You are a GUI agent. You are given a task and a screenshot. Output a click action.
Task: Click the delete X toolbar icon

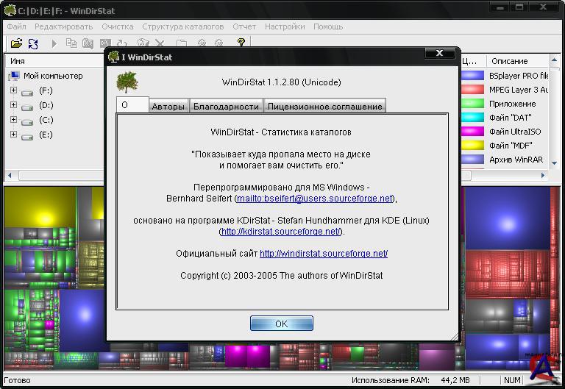(x=160, y=44)
